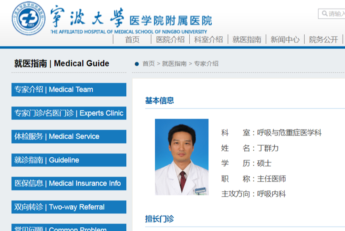Image resolution: width=345 pixels, height=231 pixels.
Task: Open Experts Clinic sidebar item
Action: (69, 113)
